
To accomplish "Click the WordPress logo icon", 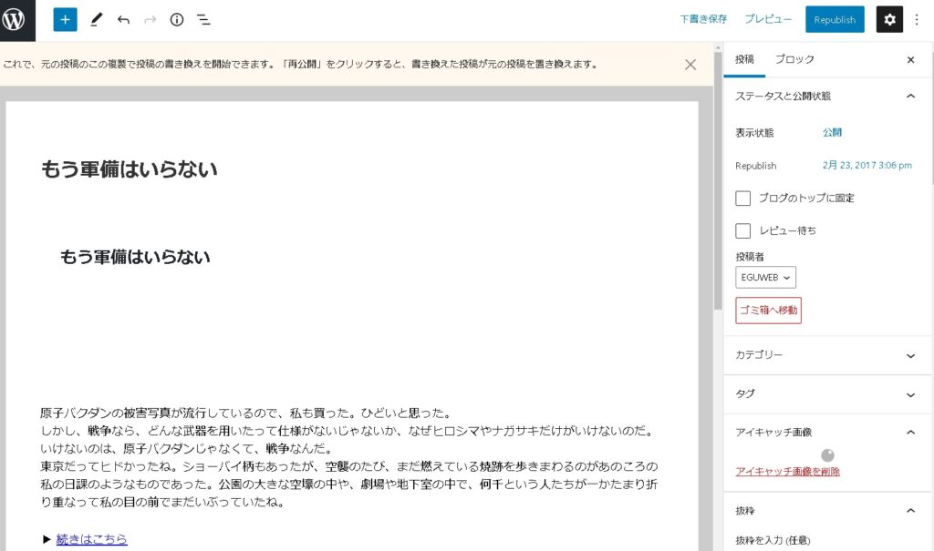I will [16, 19].
